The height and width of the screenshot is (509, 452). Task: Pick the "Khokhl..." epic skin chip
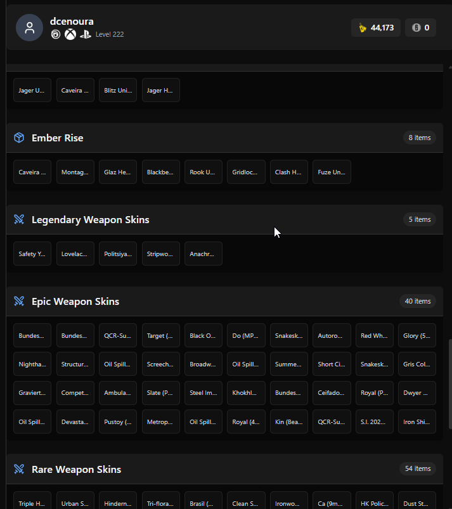(x=246, y=393)
